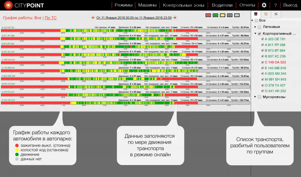Open the 'Контрольные зоны' menu
Image resolution: width=301 pixels, height=177 pixels.
click(183, 5)
